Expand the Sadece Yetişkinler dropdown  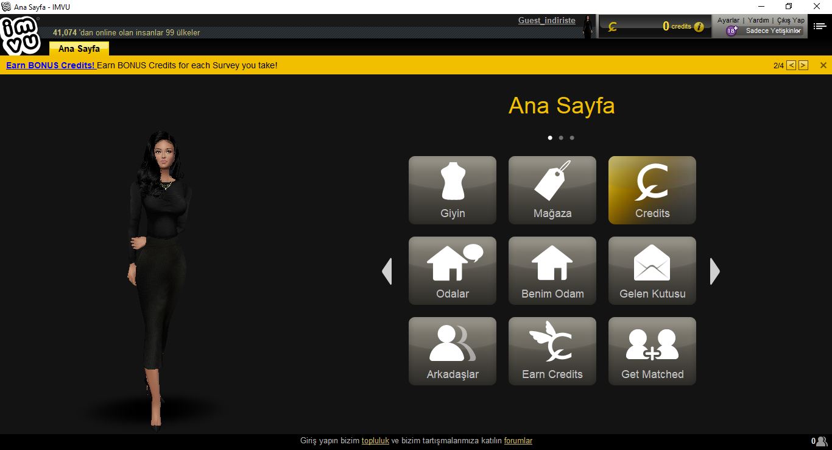click(773, 30)
